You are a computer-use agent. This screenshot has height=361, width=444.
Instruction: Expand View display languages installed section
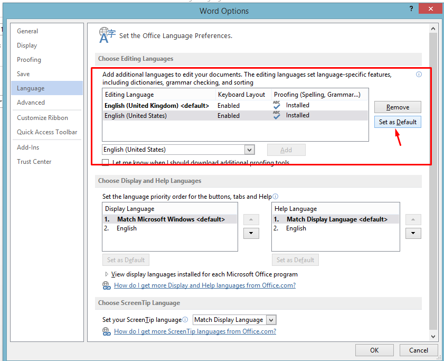point(107,274)
